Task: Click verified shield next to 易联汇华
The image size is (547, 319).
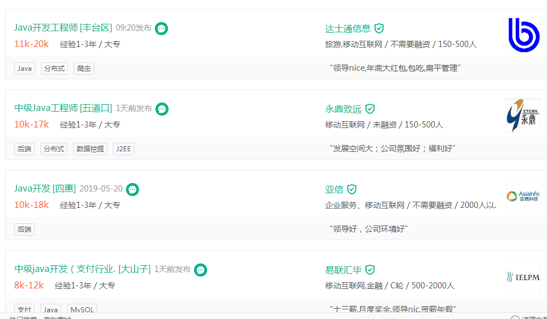Action: pos(370,270)
